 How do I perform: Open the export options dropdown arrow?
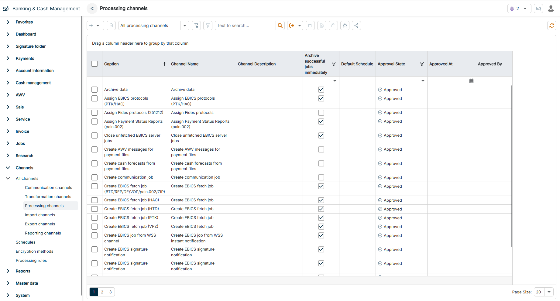point(300,26)
